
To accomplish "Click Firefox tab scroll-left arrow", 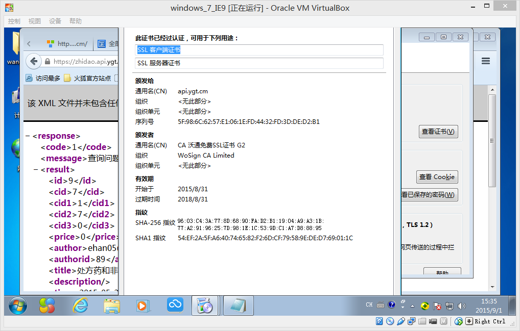I will [29, 43].
